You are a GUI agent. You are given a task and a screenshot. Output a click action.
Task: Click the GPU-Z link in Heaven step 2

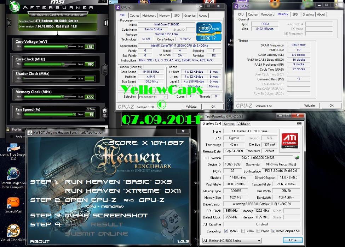[x=151, y=200]
